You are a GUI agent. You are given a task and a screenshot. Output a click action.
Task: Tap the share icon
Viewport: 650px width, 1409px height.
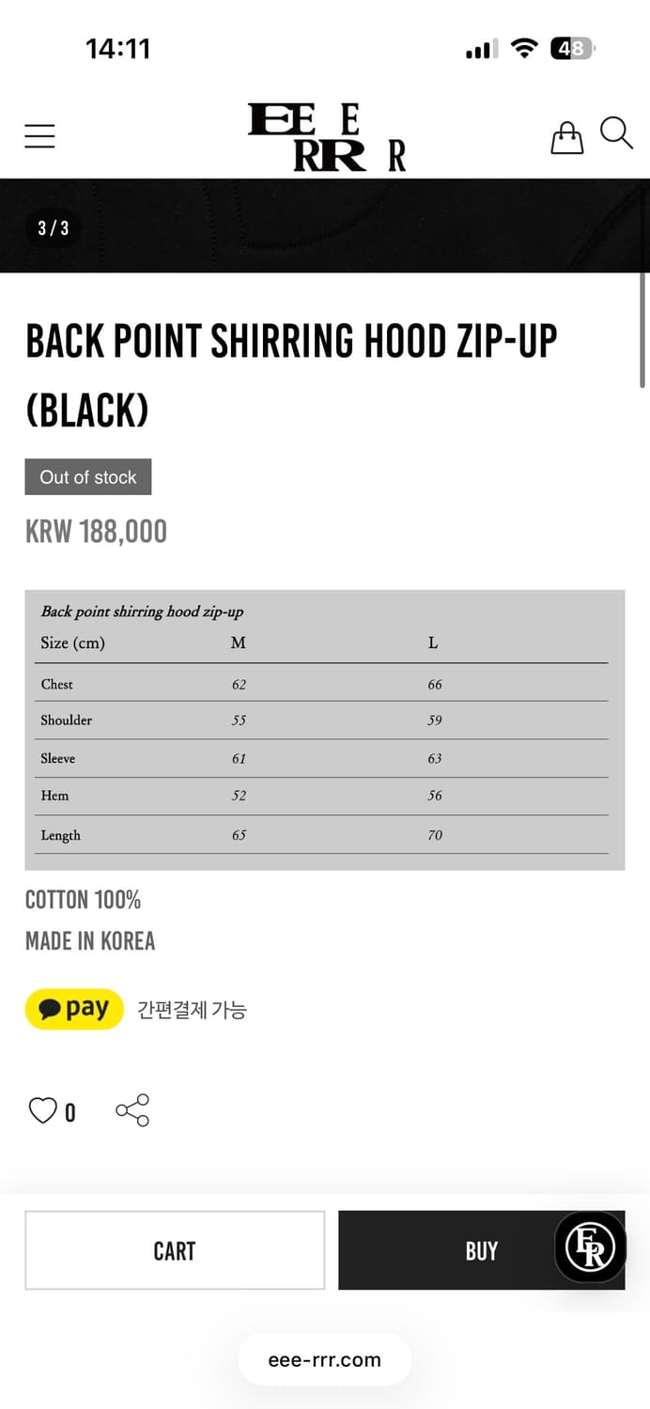pyautogui.click(x=132, y=1109)
